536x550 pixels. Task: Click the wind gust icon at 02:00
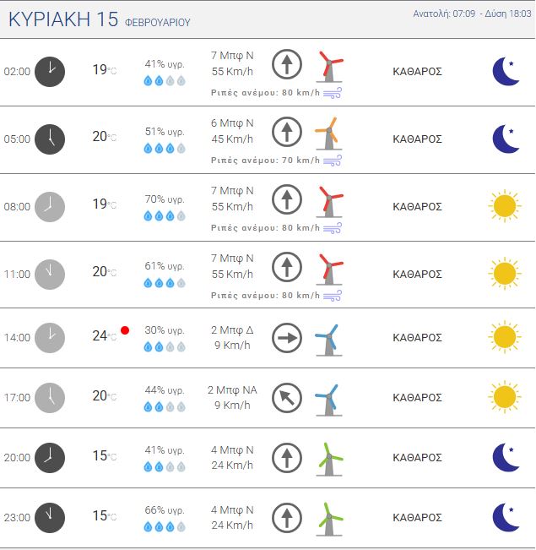333,93
